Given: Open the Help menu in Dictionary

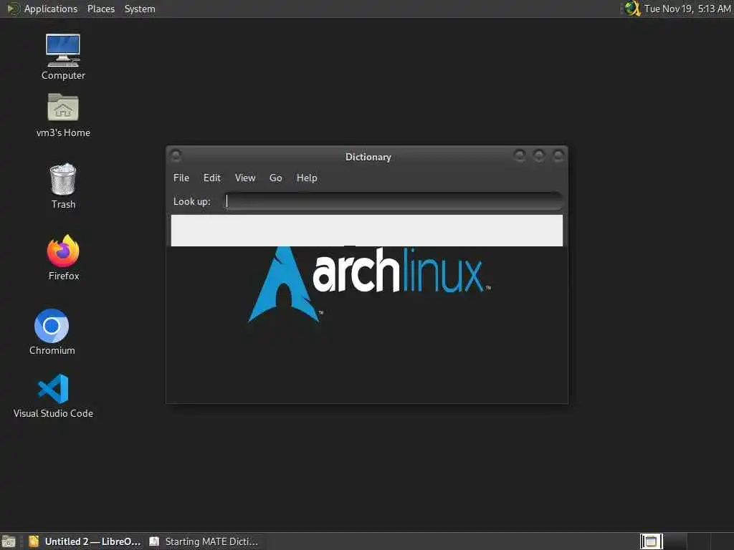Looking at the screenshot, I should [307, 178].
